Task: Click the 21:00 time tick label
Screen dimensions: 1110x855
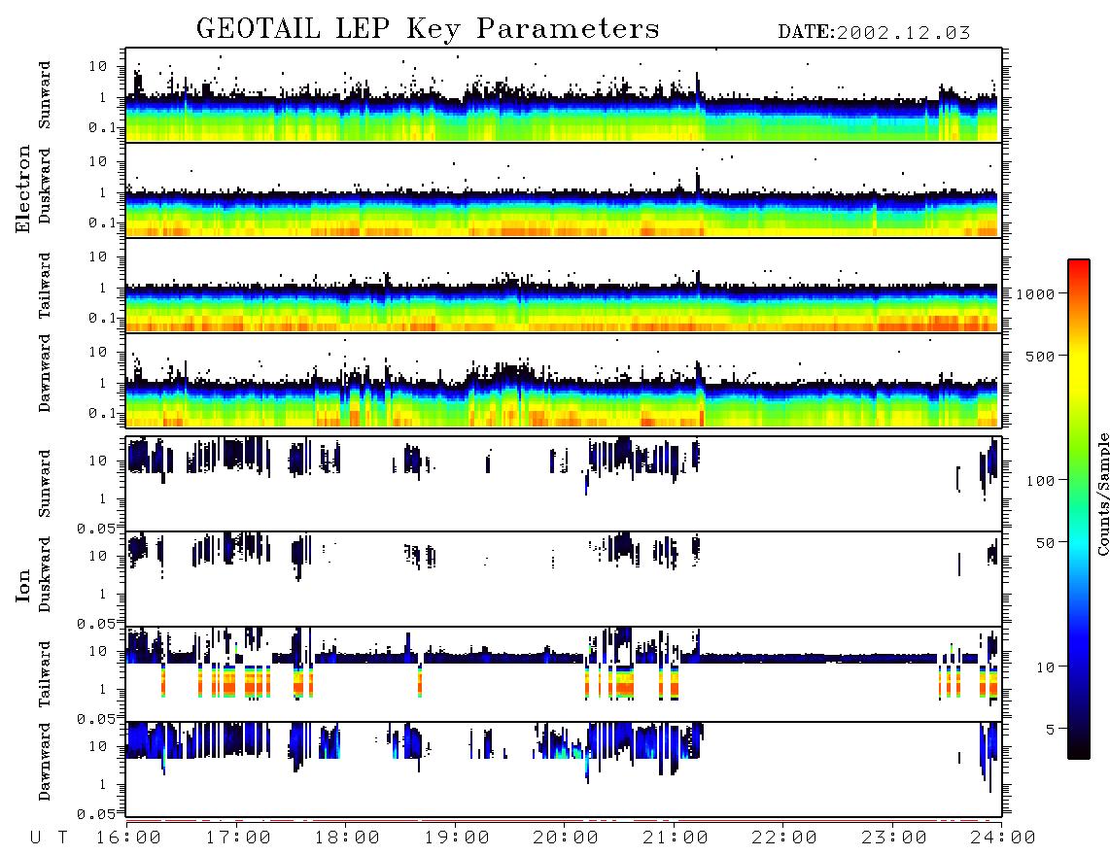Action: tap(676, 838)
